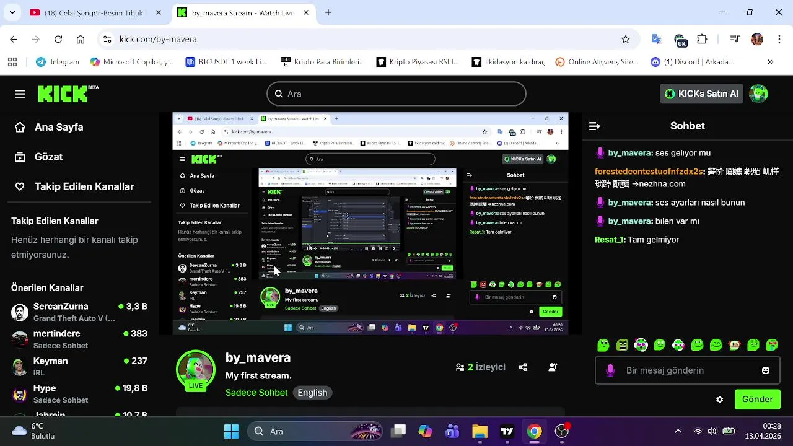The height and width of the screenshot is (446, 793).
Task: Open a new browser tab
Action: point(328,12)
